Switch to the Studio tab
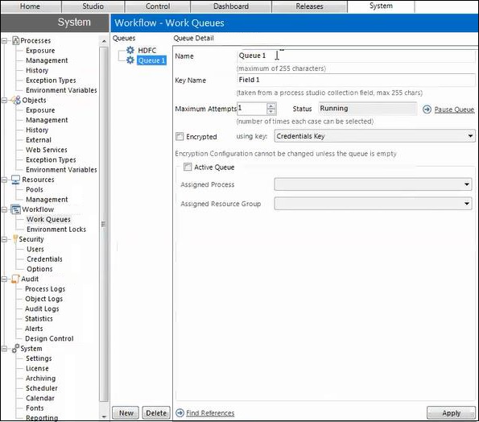This screenshot has width=479, height=422. [x=93, y=6]
